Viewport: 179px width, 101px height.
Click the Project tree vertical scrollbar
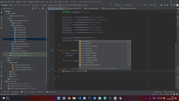[46, 46]
